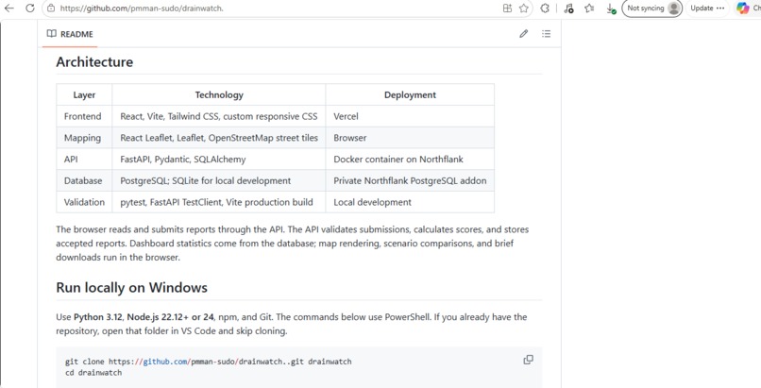Select the API layer cell
761x388 pixels.
click(x=84, y=160)
